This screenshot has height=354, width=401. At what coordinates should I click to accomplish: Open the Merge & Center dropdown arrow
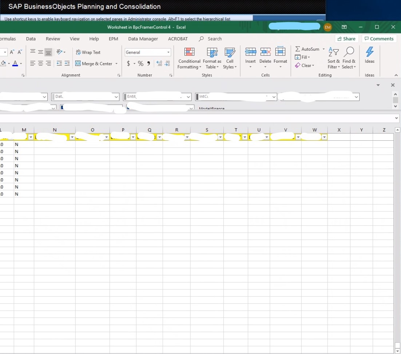116,63
